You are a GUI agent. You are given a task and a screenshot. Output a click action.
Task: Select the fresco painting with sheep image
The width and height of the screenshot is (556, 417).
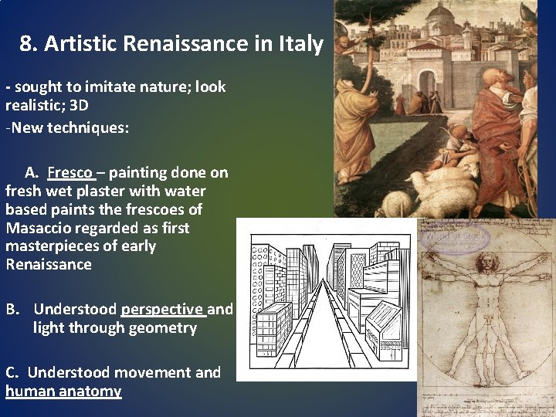tap(436, 109)
